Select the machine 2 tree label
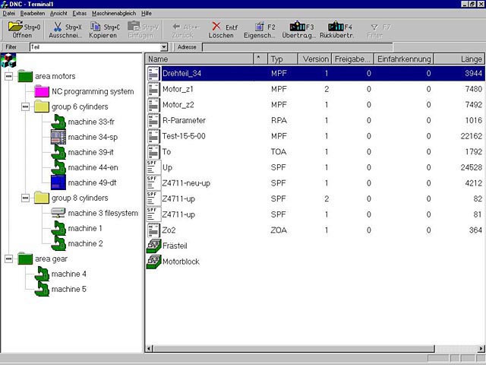This screenshot has height=365, width=486. click(x=85, y=243)
